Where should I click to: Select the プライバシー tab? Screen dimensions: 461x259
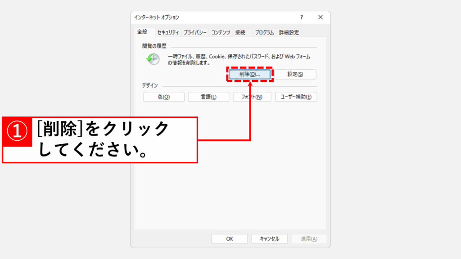pyautogui.click(x=195, y=32)
